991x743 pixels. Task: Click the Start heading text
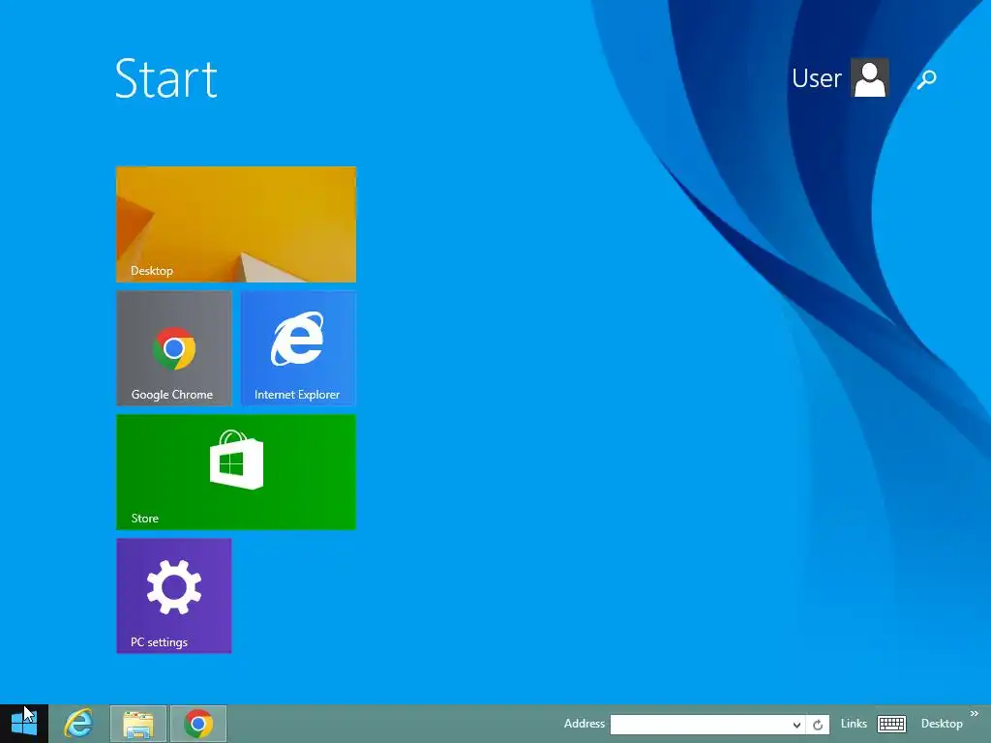click(166, 78)
